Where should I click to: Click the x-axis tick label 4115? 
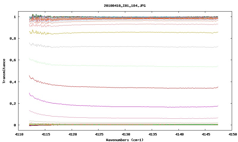[46, 134]
